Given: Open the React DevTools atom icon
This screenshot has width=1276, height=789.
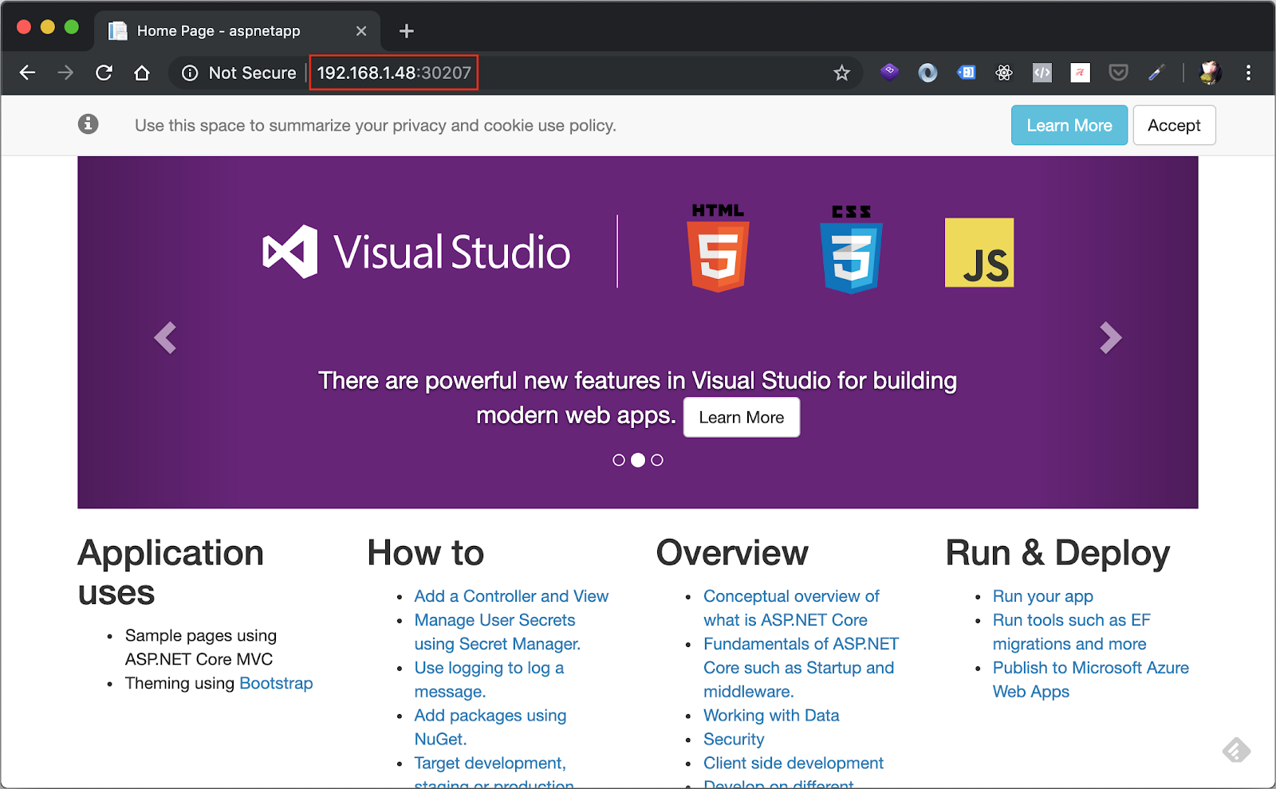Looking at the screenshot, I should [1004, 73].
